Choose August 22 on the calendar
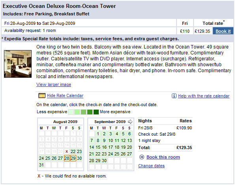 73,151
